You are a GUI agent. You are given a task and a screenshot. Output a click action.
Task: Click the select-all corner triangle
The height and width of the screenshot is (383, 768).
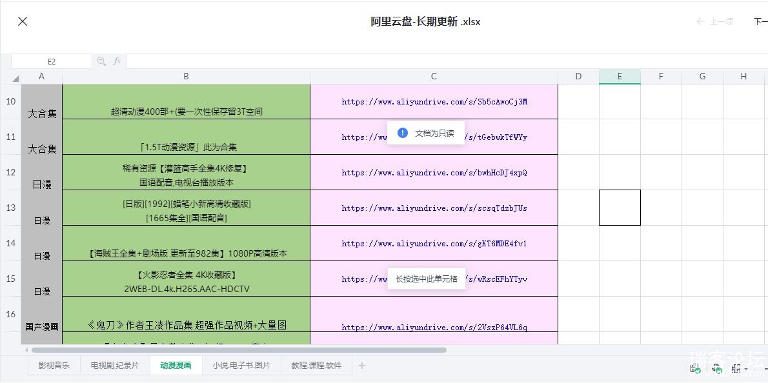click(16, 78)
